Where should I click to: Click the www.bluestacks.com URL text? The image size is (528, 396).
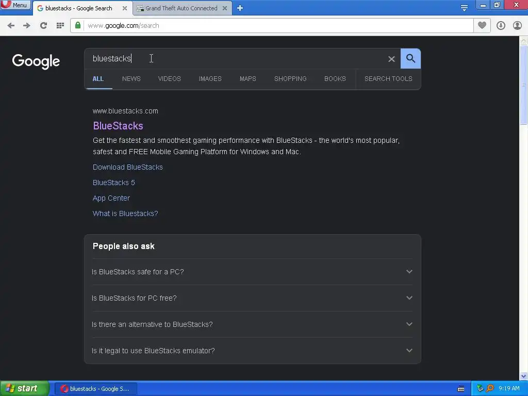[125, 111]
